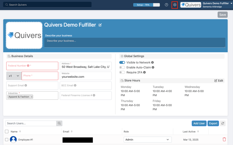
Task: Click the Require 2FA info icon
Action: [144, 72]
